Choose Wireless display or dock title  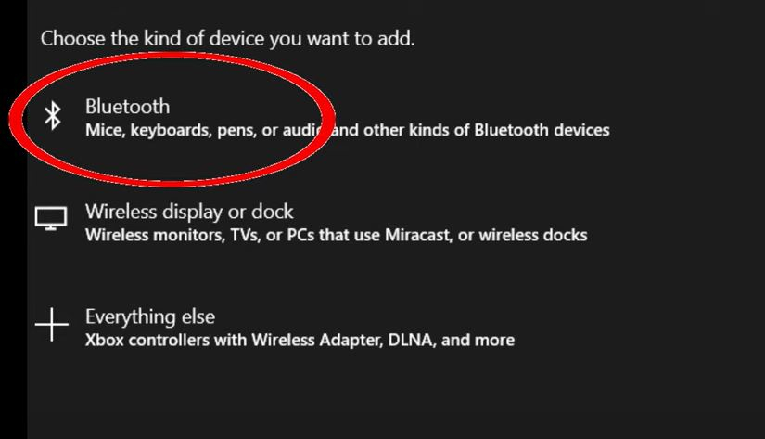pyautogui.click(x=189, y=212)
